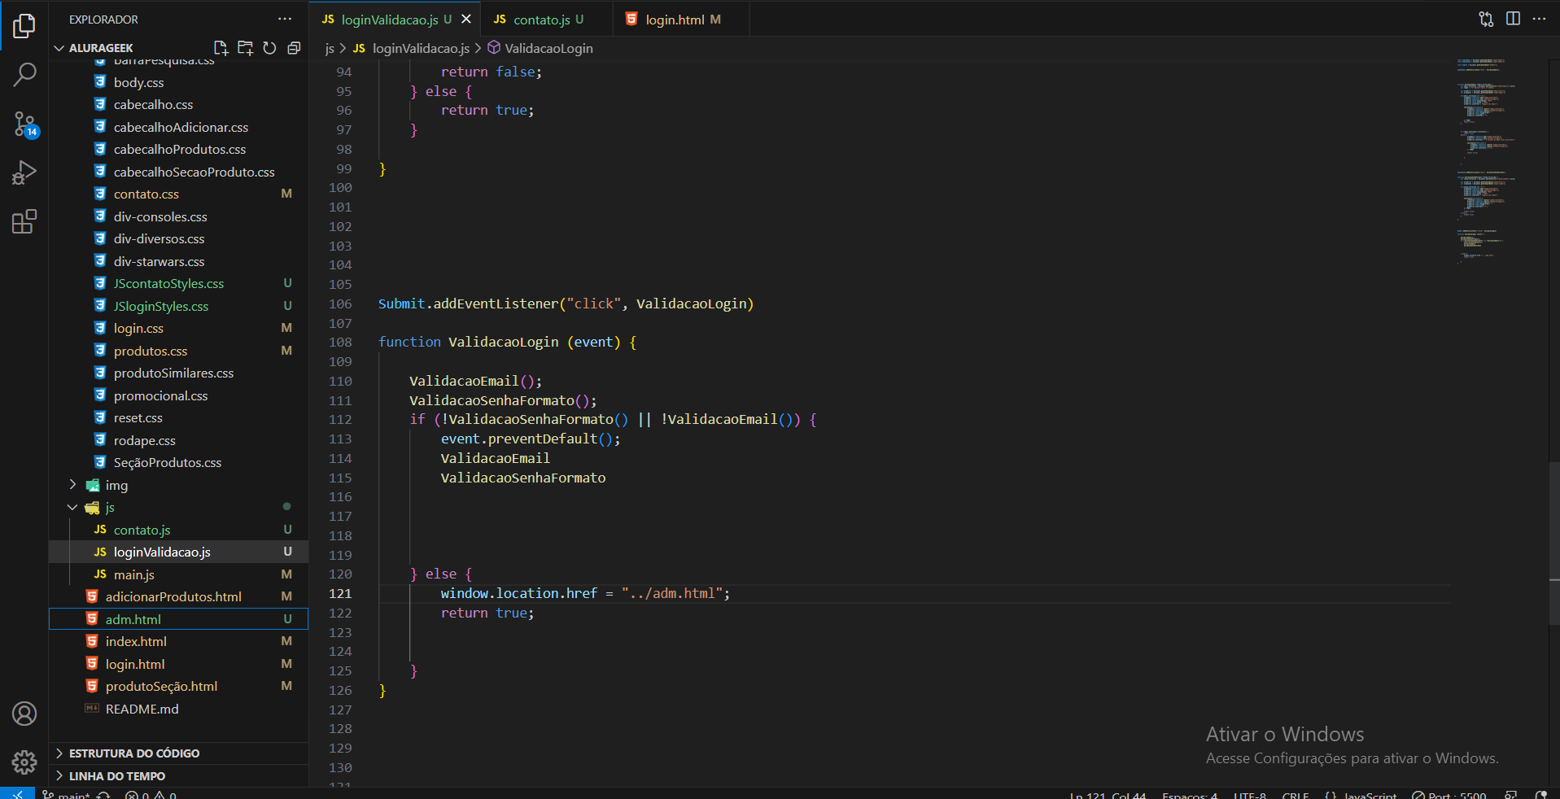Open the Accounts menu icon
This screenshot has width=1560, height=799.
[x=24, y=714]
